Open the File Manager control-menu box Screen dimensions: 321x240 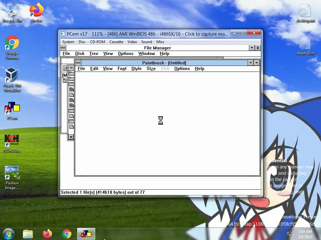tap(63, 48)
